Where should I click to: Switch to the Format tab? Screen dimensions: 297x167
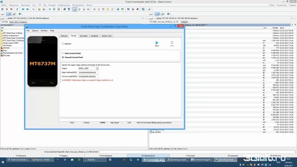[73, 36]
